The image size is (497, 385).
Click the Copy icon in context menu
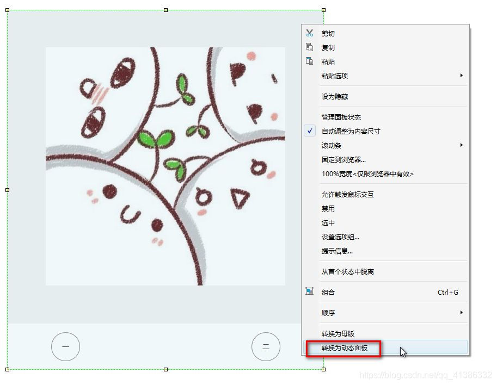310,47
